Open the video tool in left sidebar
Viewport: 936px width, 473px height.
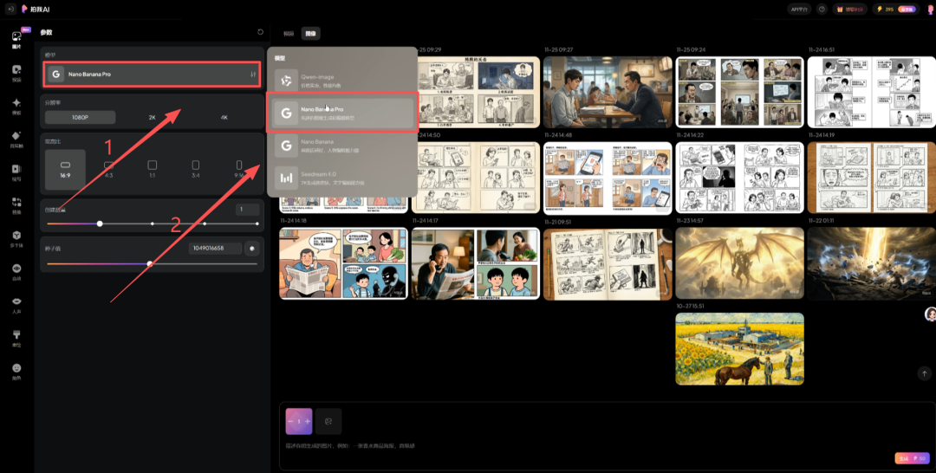pyautogui.click(x=16, y=71)
